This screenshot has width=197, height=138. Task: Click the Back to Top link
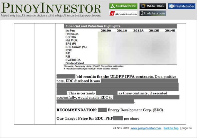coord(171,128)
